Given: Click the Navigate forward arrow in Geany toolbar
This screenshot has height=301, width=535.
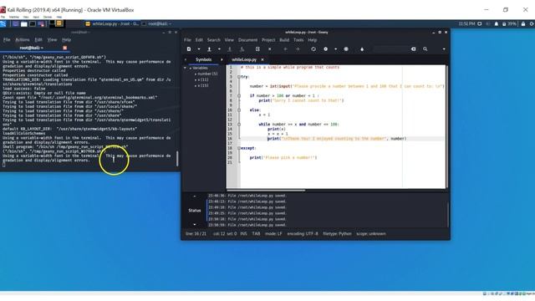Looking at the screenshot, I should [x=298, y=49].
